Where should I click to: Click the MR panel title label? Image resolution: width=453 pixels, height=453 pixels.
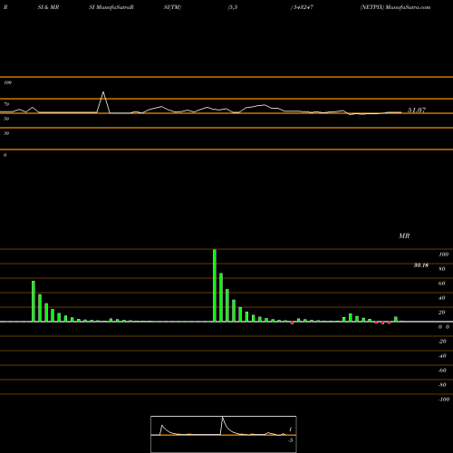tap(404, 236)
